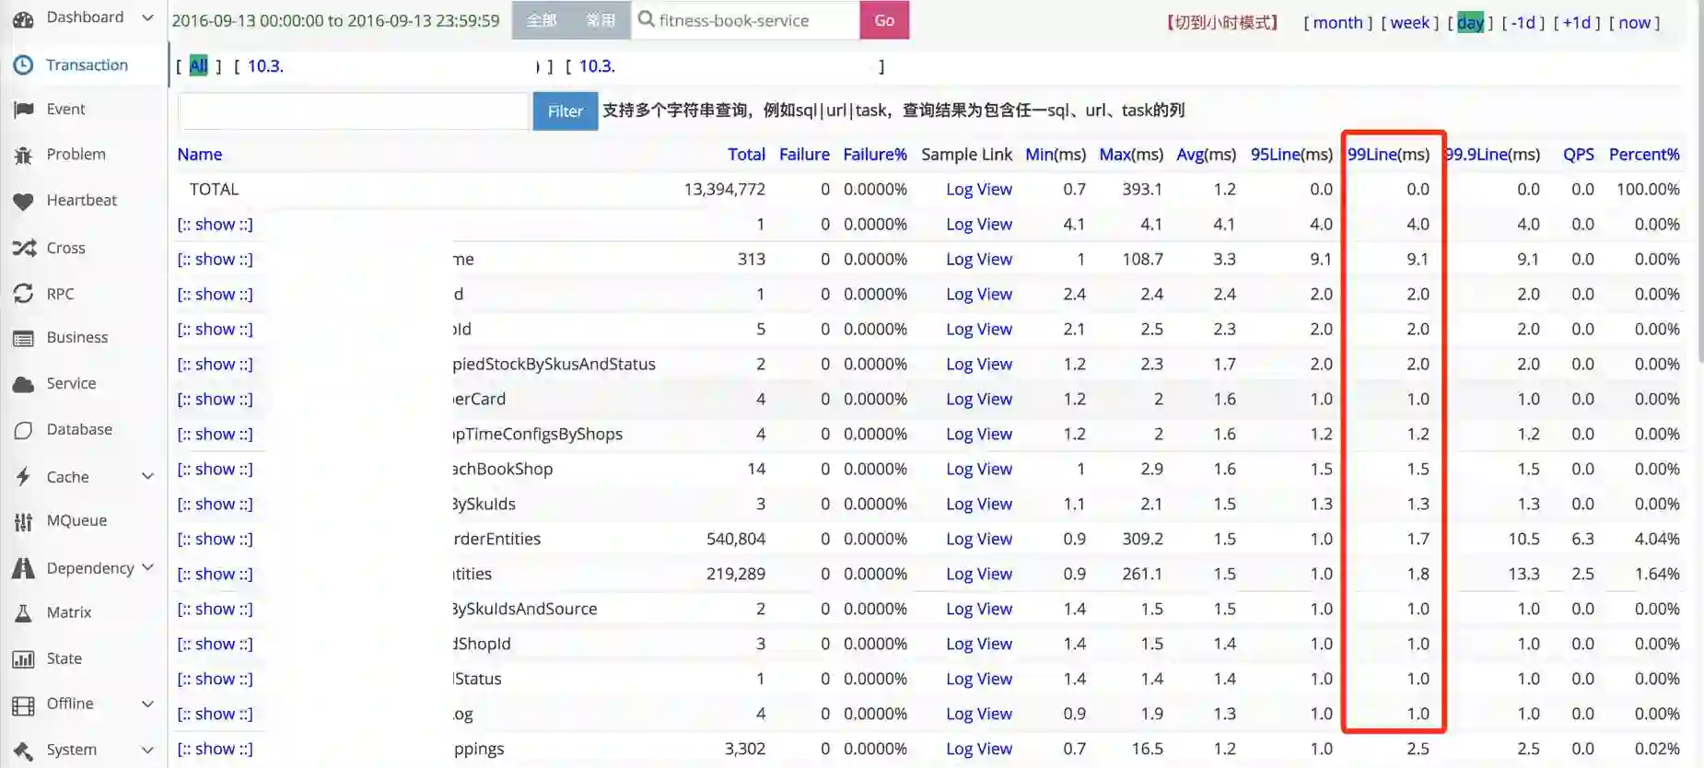Expand the Dependency submenu chevron
Viewport: 1704px width, 768px height.
tap(147, 567)
